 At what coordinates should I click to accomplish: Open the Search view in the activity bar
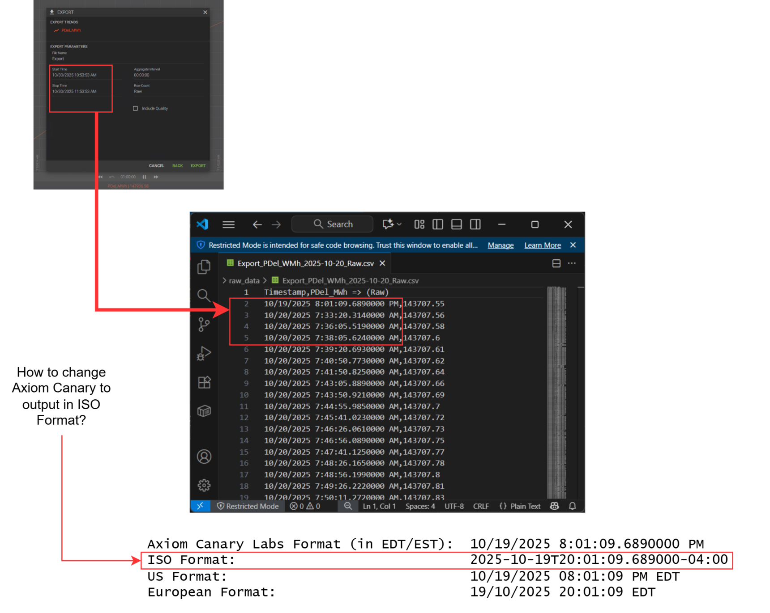[204, 296]
